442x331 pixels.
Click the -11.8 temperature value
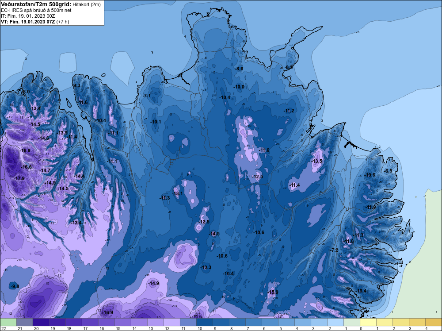pyautogui.click(x=349, y=241)
